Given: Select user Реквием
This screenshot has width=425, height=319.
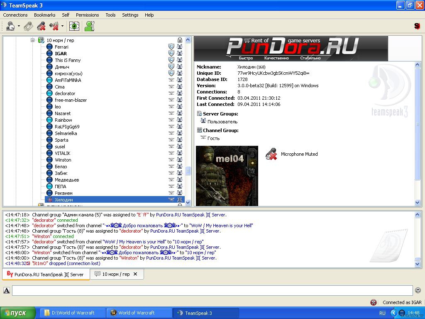Looking at the screenshot, I should click(64, 193).
